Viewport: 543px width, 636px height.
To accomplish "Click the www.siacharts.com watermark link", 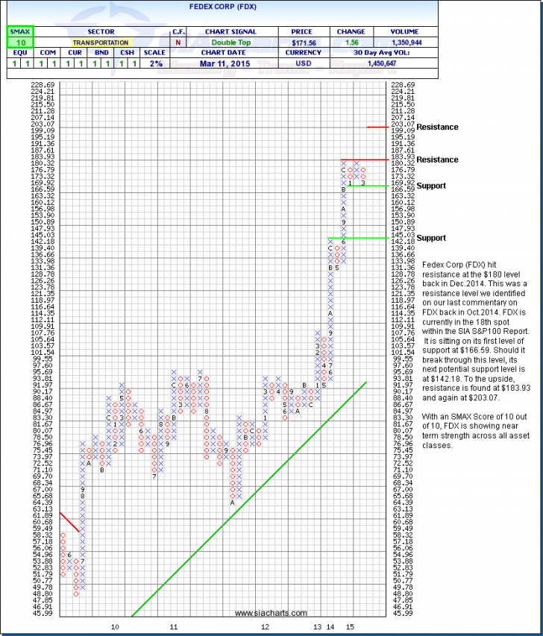I will point(270,613).
